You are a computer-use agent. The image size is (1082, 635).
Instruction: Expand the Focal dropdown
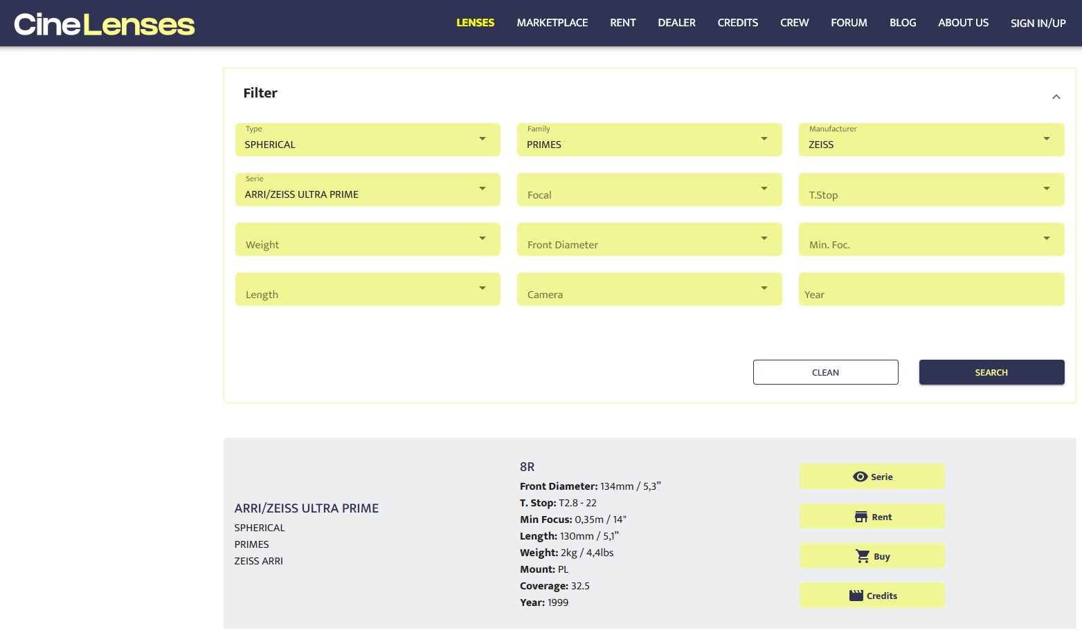point(649,190)
